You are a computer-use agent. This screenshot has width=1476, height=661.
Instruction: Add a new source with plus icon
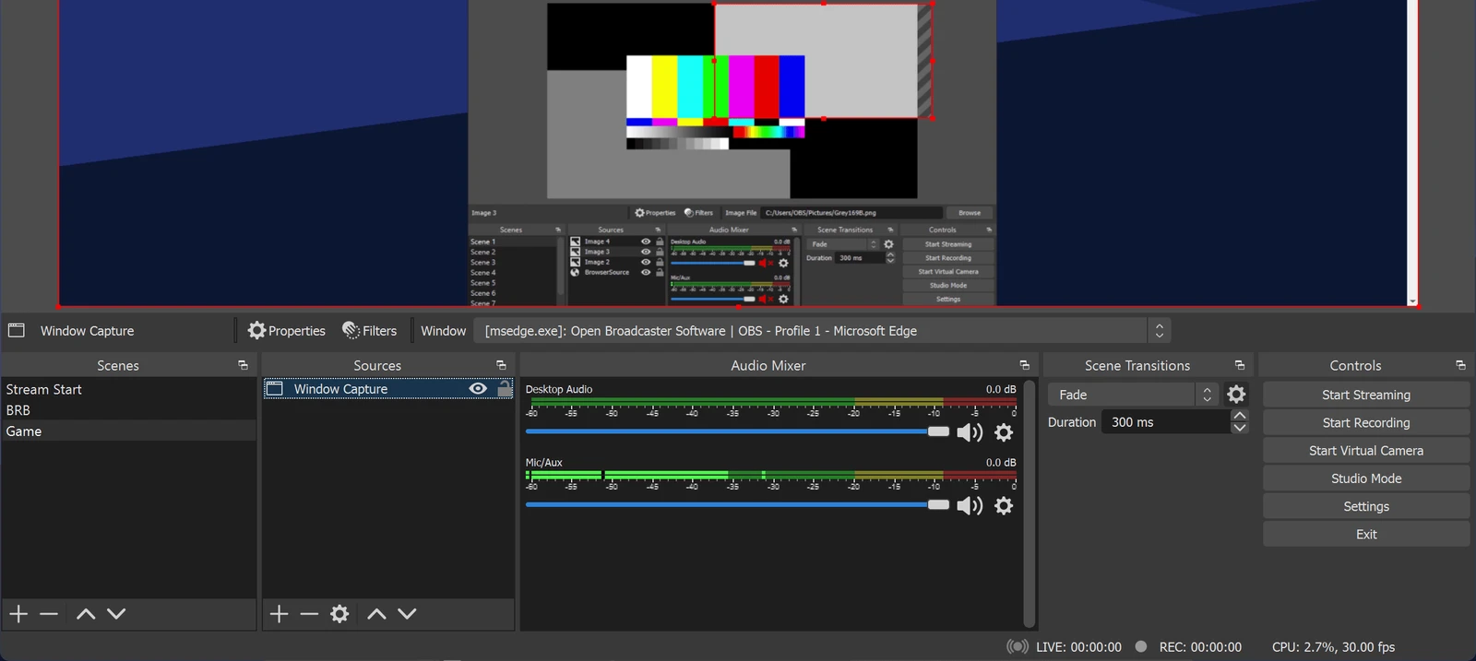(x=279, y=614)
